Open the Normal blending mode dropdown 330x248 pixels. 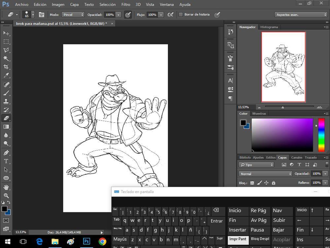coord(266,174)
